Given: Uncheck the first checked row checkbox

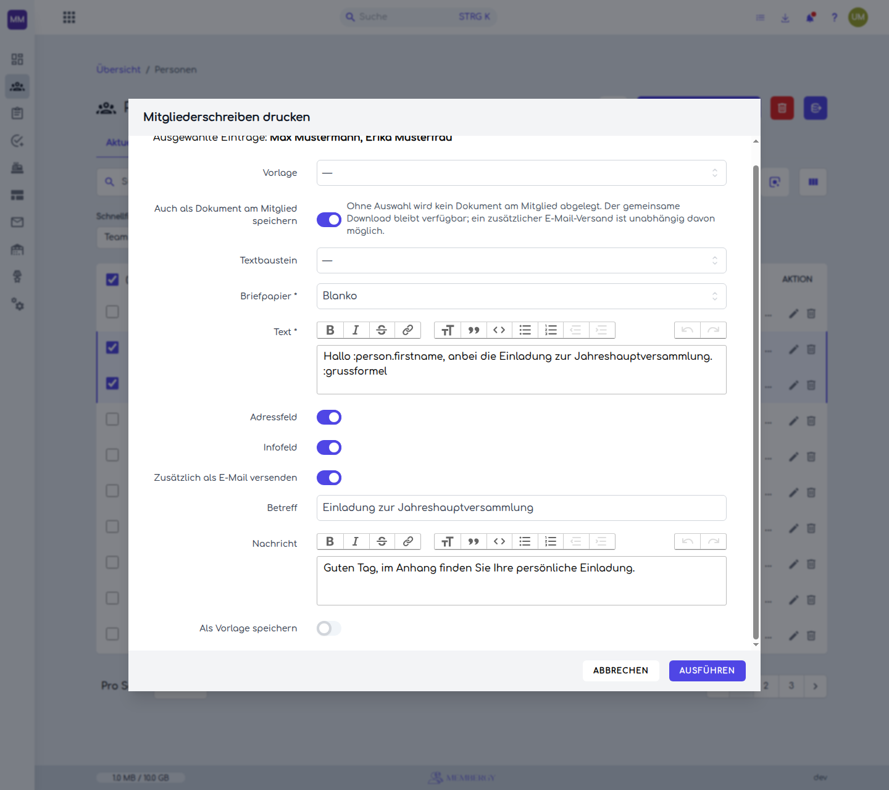Looking at the screenshot, I should coord(112,347).
